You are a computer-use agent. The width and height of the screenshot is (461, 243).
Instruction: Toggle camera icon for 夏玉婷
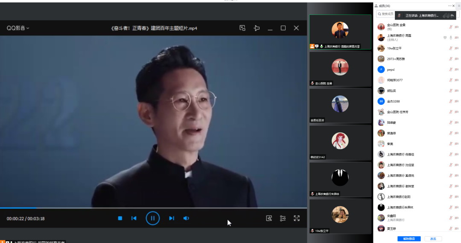(457, 229)
